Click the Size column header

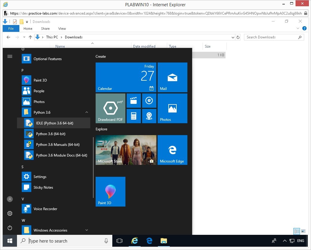[208, 46]
